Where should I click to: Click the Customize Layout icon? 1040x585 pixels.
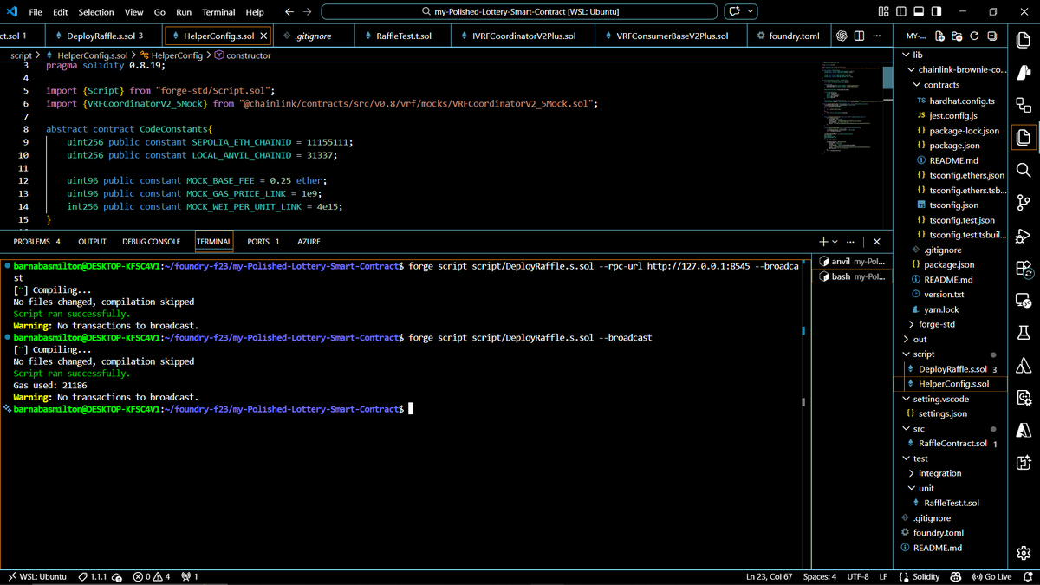click(x=884, y=12)
